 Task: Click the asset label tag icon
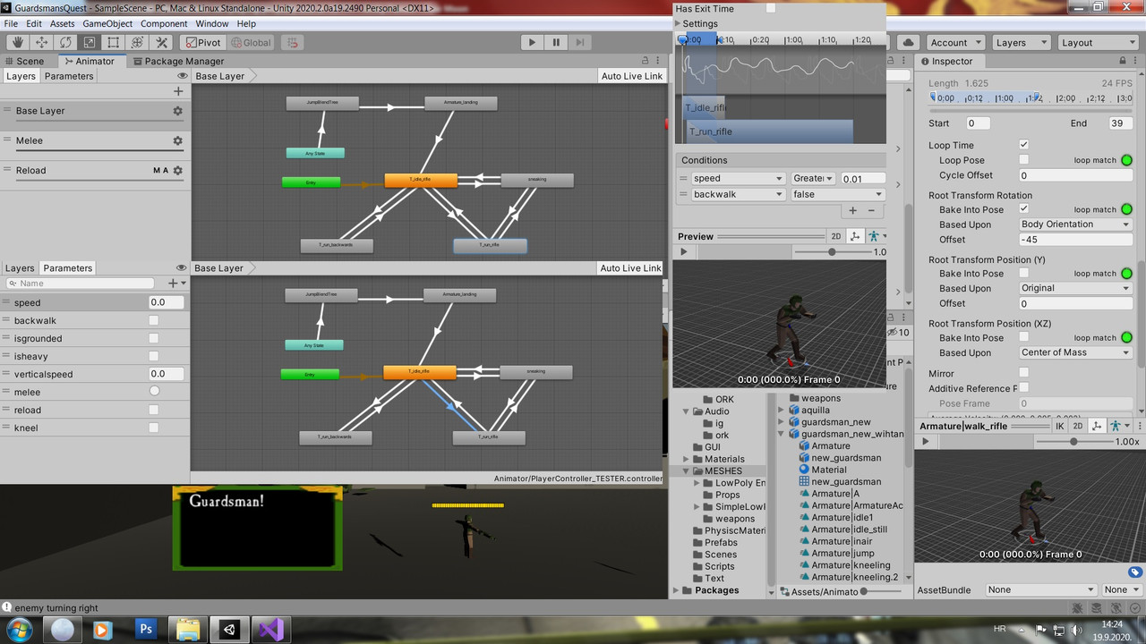1134,572
